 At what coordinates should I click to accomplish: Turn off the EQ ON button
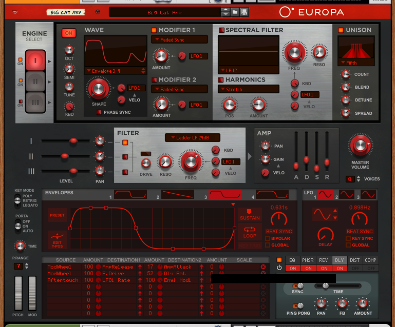tap(293, 269)
